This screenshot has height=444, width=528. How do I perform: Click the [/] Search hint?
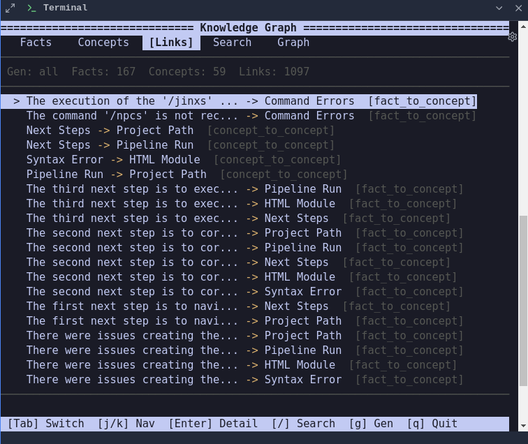click(x=303, y=424)
